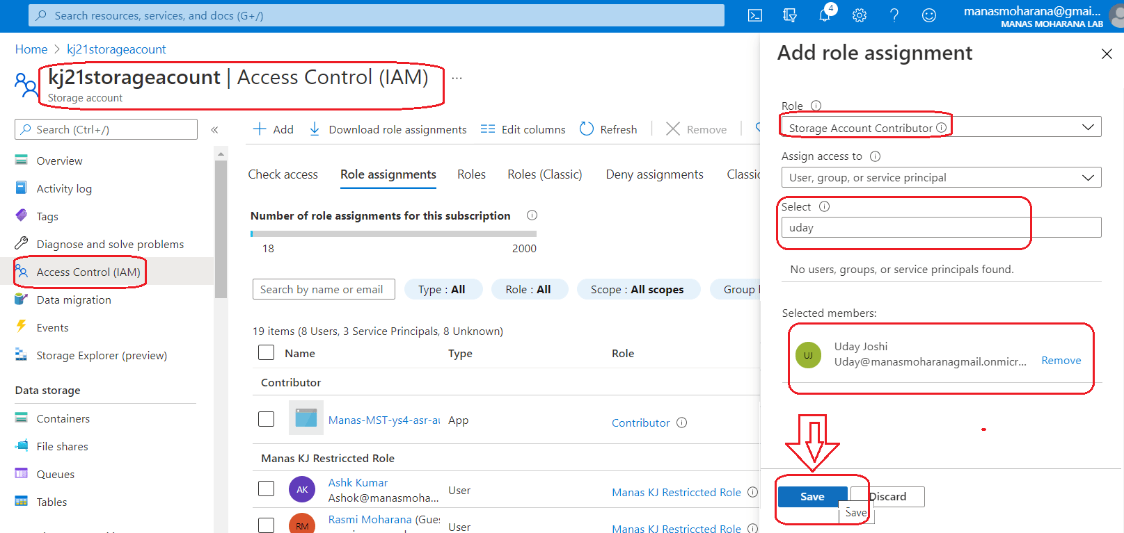This screenshot has height=533, width=1124.
Task: Open the Ashk Kumar user link
Action: pyautogui.click(x=358, y=482)
